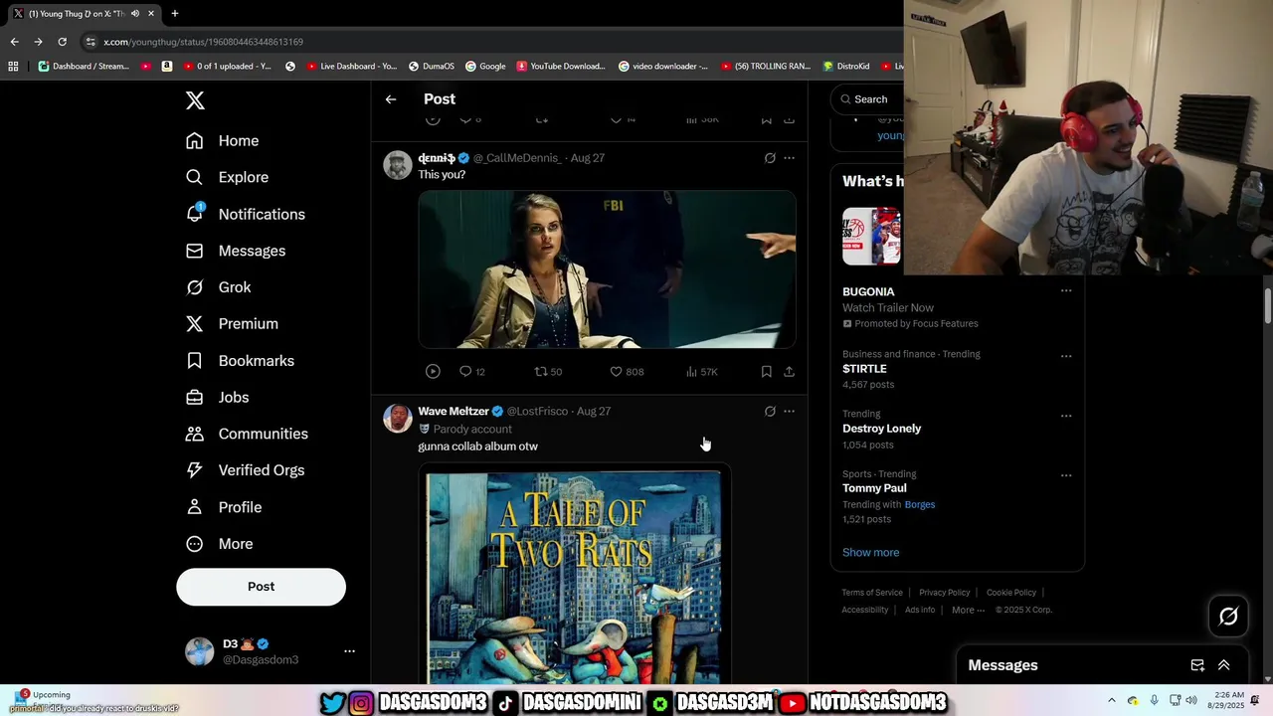Image resolution: width=1273 pixels, height=716 pixels.
Task: Open more options for Destroy Lonely trend
Action: point(1066,416)
